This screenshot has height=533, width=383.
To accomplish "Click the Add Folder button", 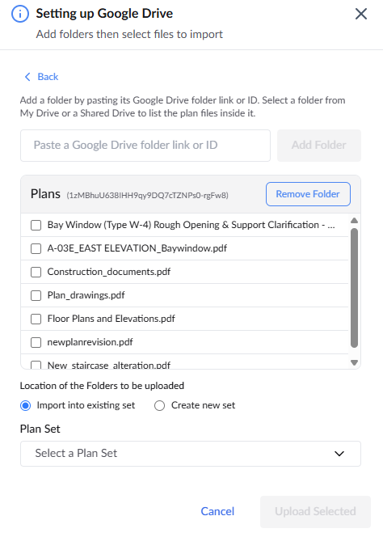I will pyautogui.click(x=319, y=145).
